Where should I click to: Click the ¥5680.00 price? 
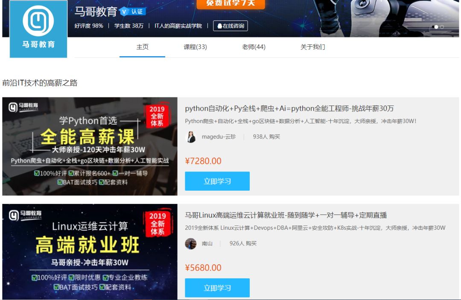click(x=203, y=268)
